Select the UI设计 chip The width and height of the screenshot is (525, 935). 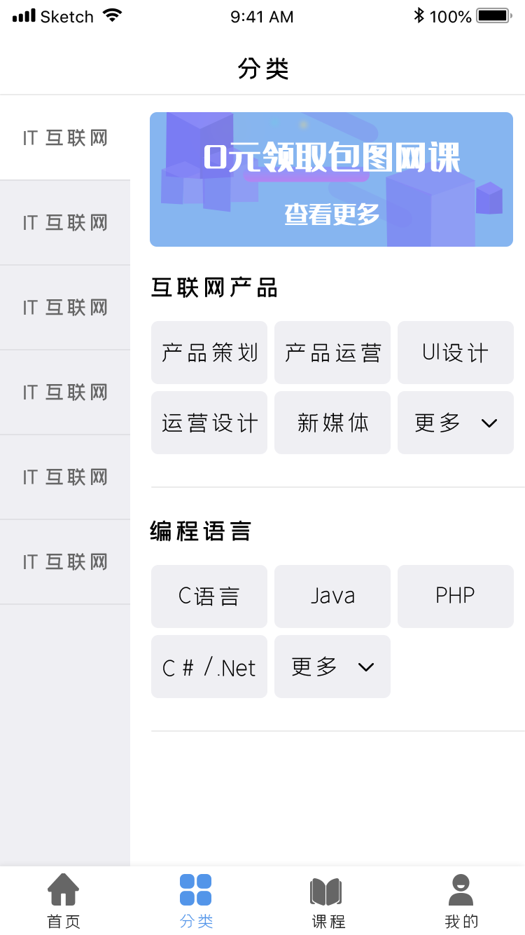(456, 353)
